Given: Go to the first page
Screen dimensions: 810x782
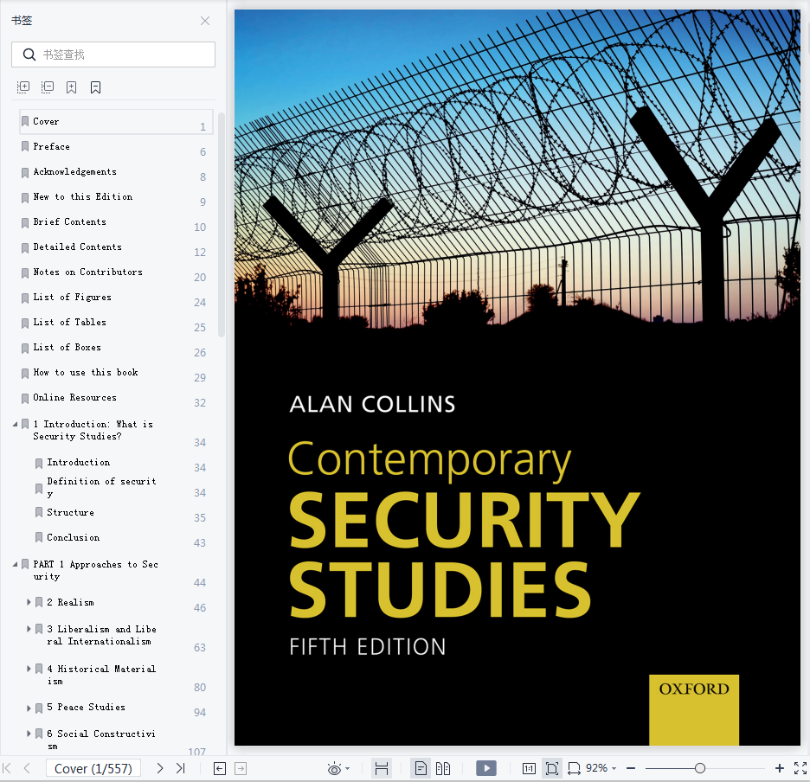Looking at the screenshot, I should tap(7, 768).
